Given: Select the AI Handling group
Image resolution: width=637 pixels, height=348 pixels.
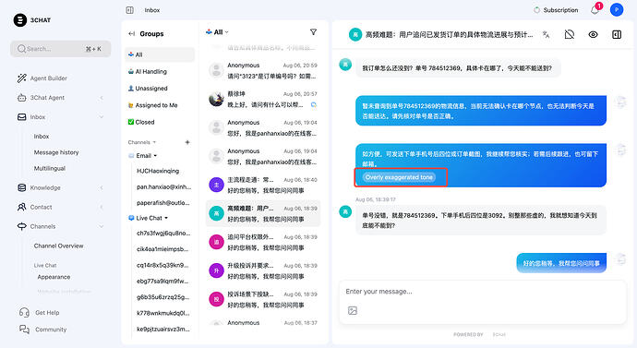Looking at the screenshot, I should pyautogui.click(x=160, y=71).
